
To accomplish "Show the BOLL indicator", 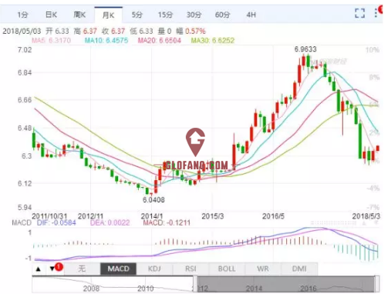I will pyautogui.click(x=227, y=269).
